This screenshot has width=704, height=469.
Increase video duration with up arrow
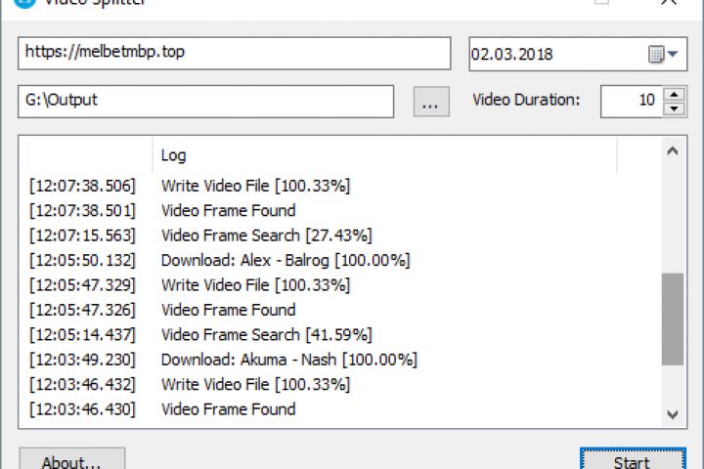[674, 94]
